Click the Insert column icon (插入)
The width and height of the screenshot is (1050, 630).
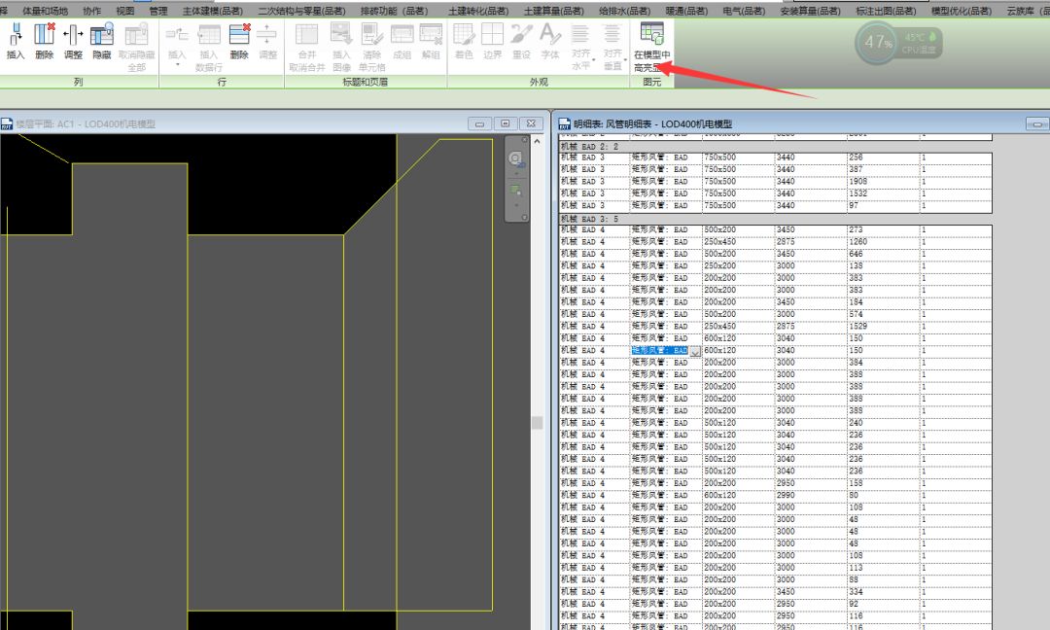click(x=16, y=40)
